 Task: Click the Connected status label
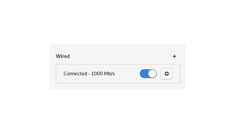pos(75,74)
